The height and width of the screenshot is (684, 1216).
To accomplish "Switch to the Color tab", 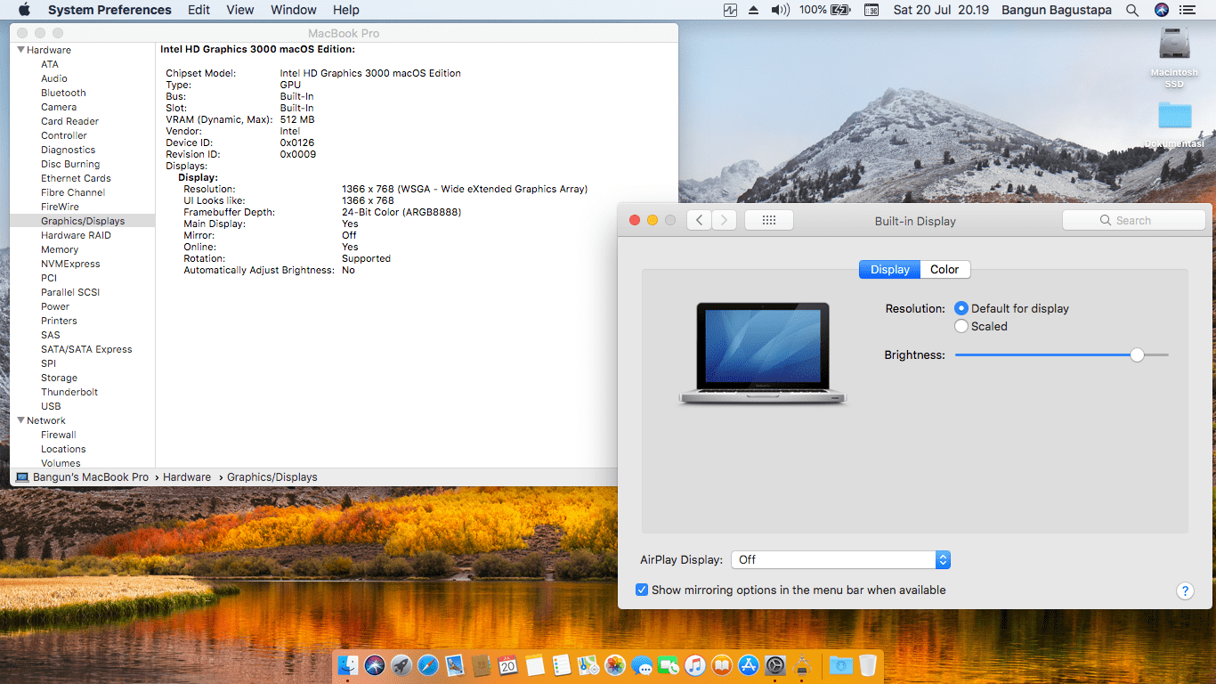I will click(x=944, y=269).
